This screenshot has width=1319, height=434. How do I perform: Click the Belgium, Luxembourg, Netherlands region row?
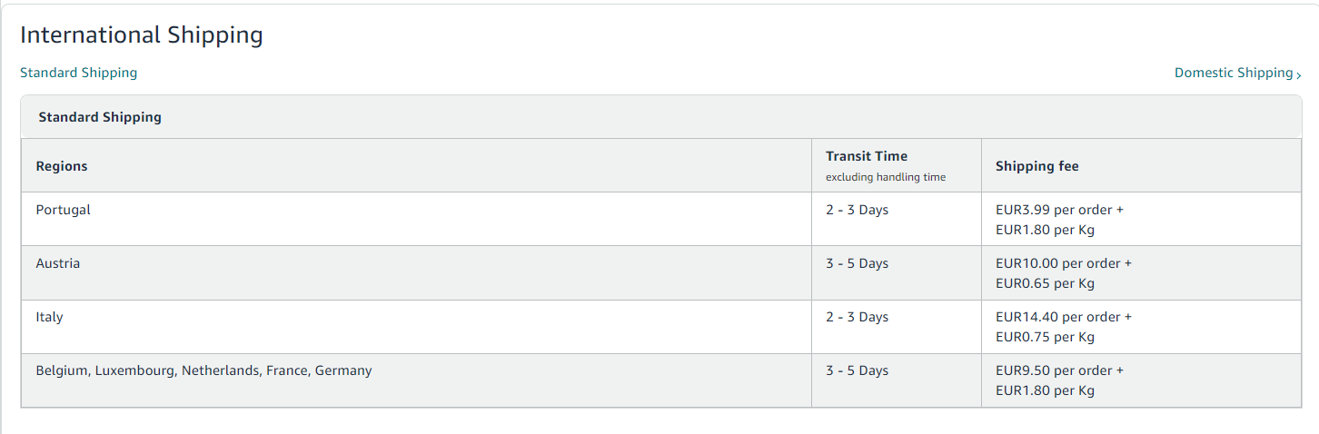click(x=203, y=370)
